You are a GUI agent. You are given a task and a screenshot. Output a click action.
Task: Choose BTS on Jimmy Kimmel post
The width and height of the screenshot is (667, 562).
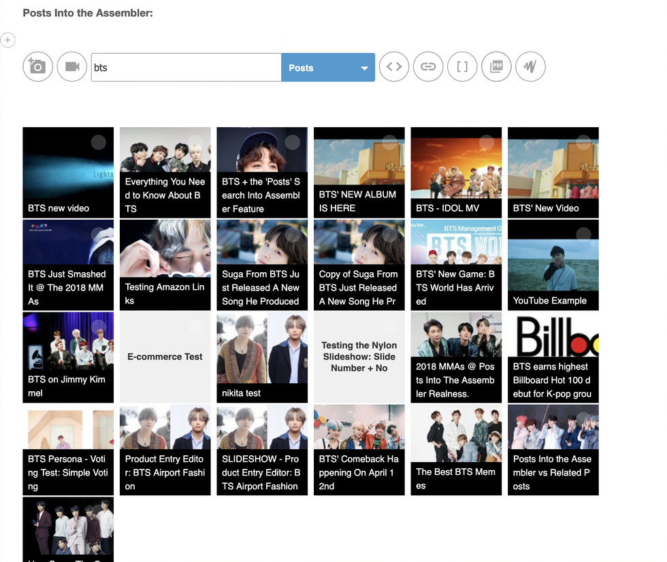coord(68,357)
